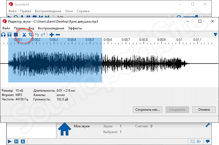Click the Сохранить как... button
Screen dimensions: 219x145
click(148, 110)
